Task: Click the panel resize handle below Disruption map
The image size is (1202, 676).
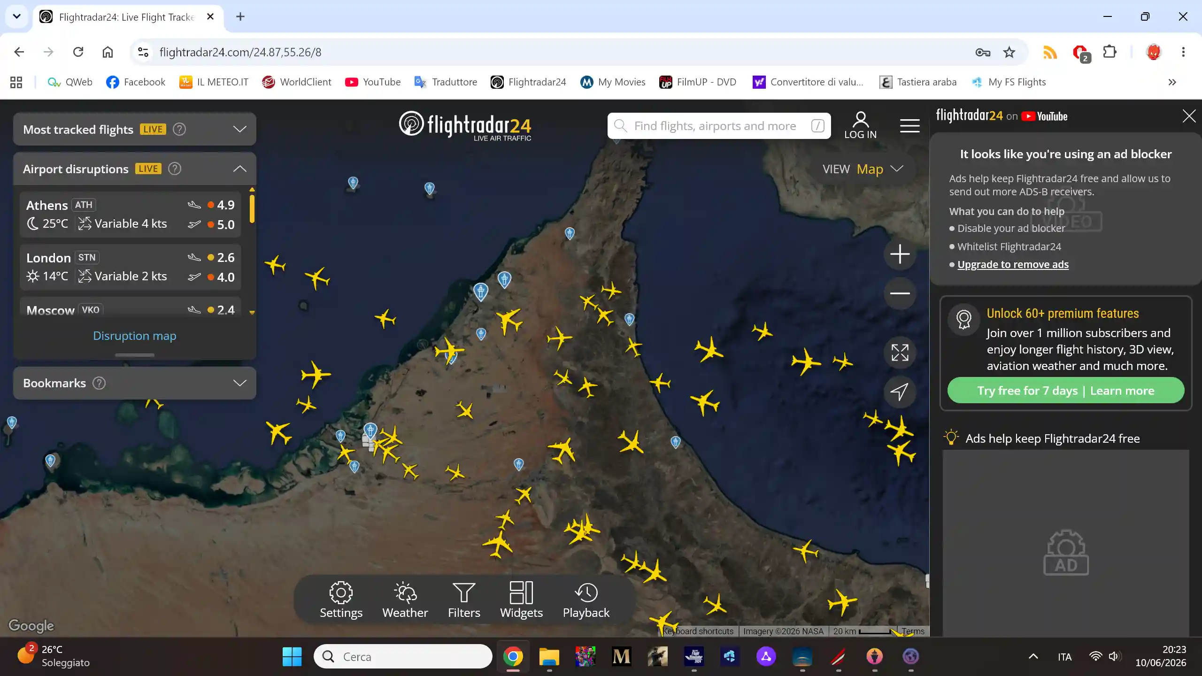Action: pyautogui.click(x=135, y=355)
